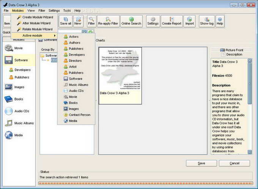Image resolution: width=258 pixels, height=189 pixels.
Task: Open the Books module in left sidebar
Action: tap(19, 99)
